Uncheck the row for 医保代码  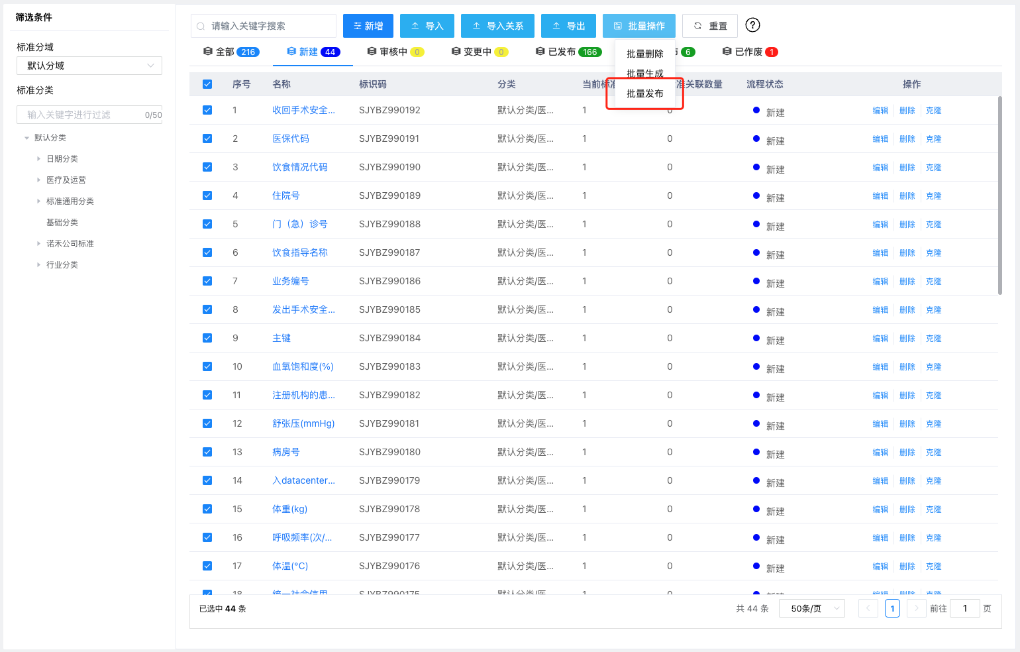click(x=207, y=138)
